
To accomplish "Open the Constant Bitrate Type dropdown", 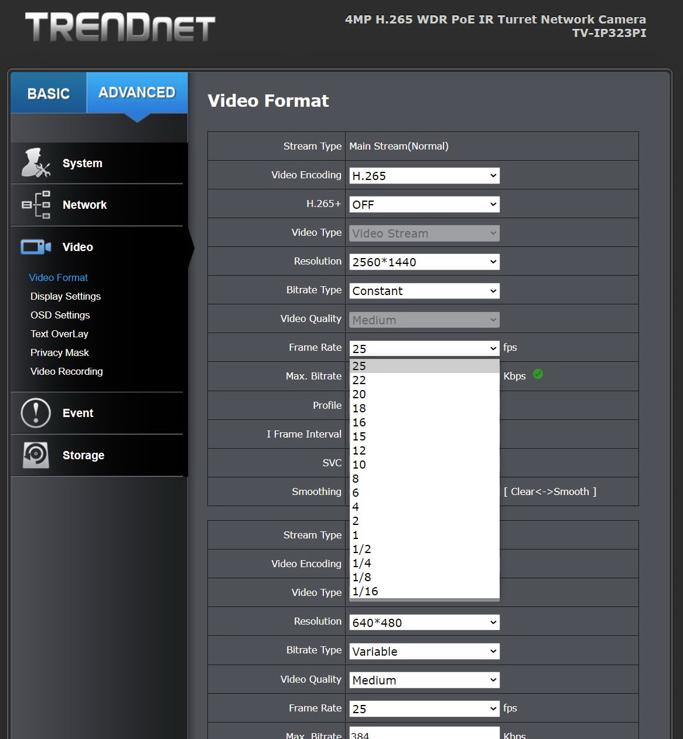I will (x=425, y=291).
